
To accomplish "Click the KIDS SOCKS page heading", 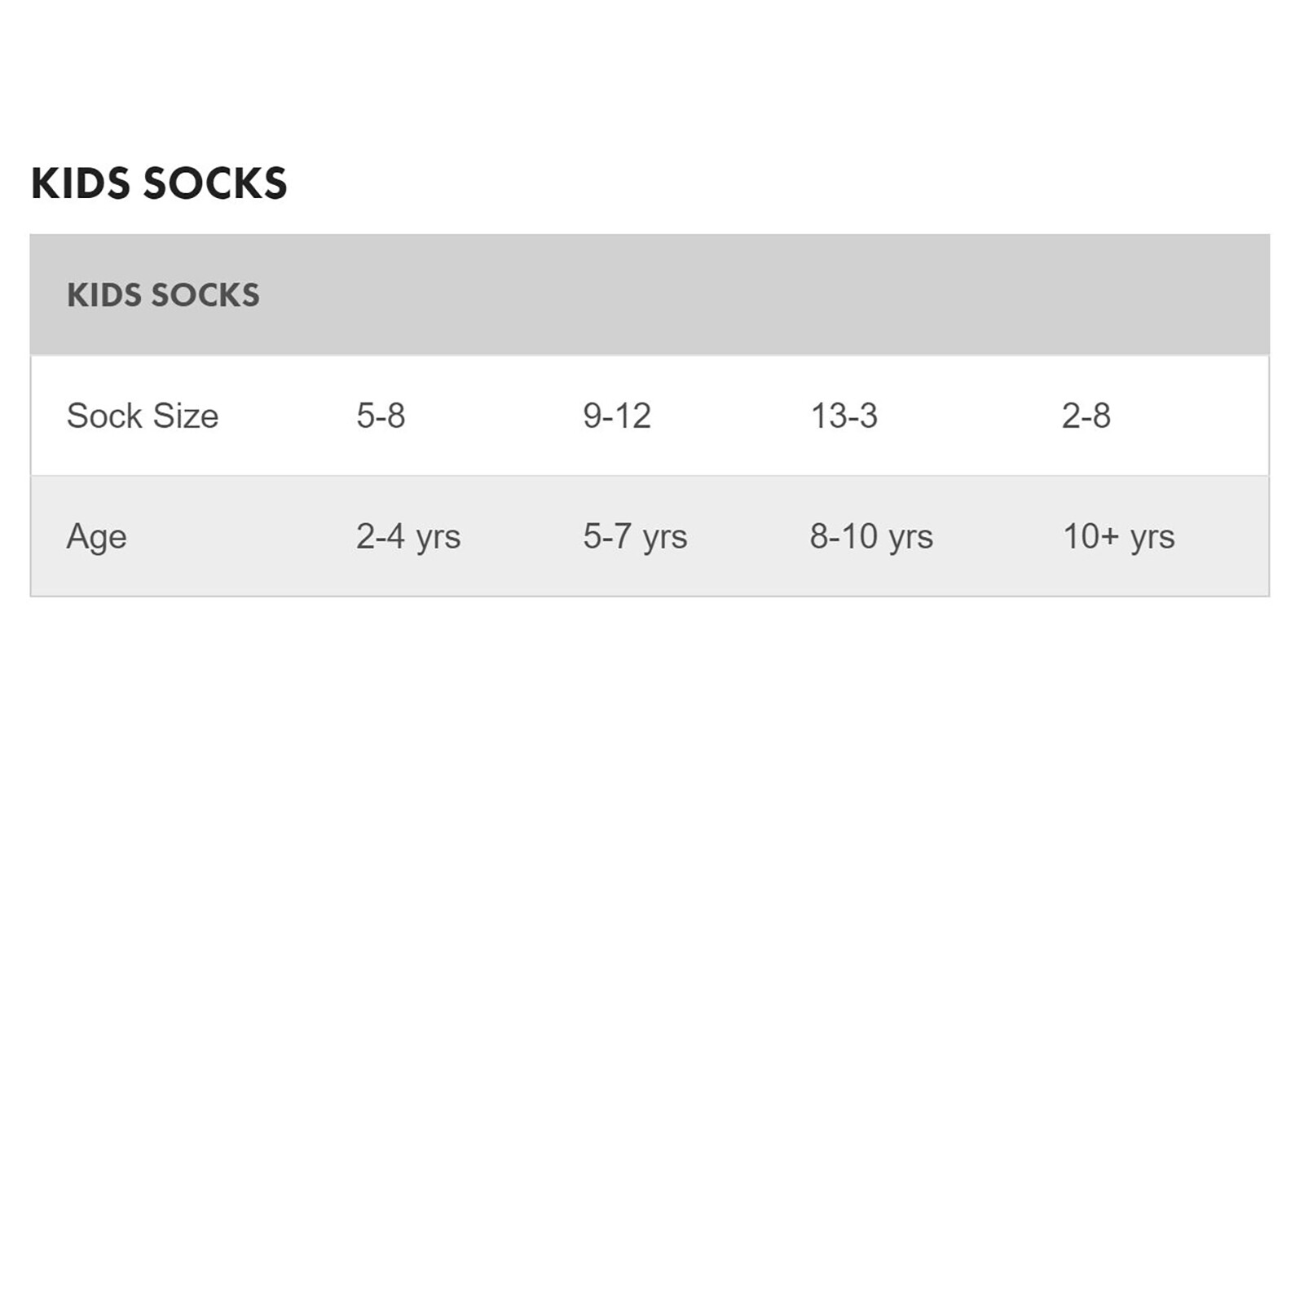I will (x=159, y=183).
